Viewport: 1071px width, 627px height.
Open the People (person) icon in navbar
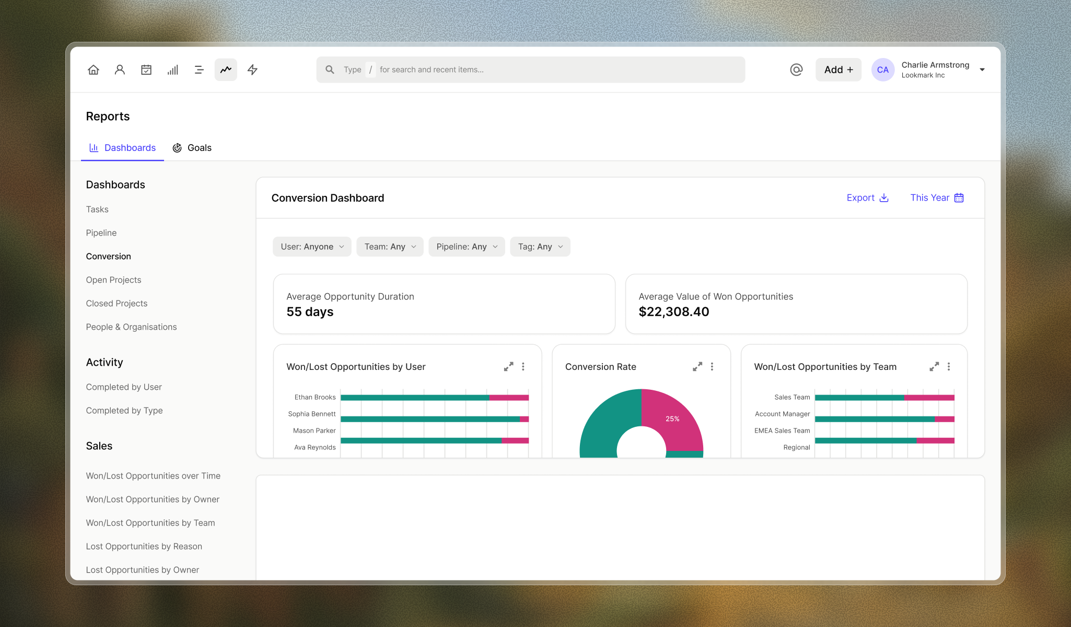(120, 69)
